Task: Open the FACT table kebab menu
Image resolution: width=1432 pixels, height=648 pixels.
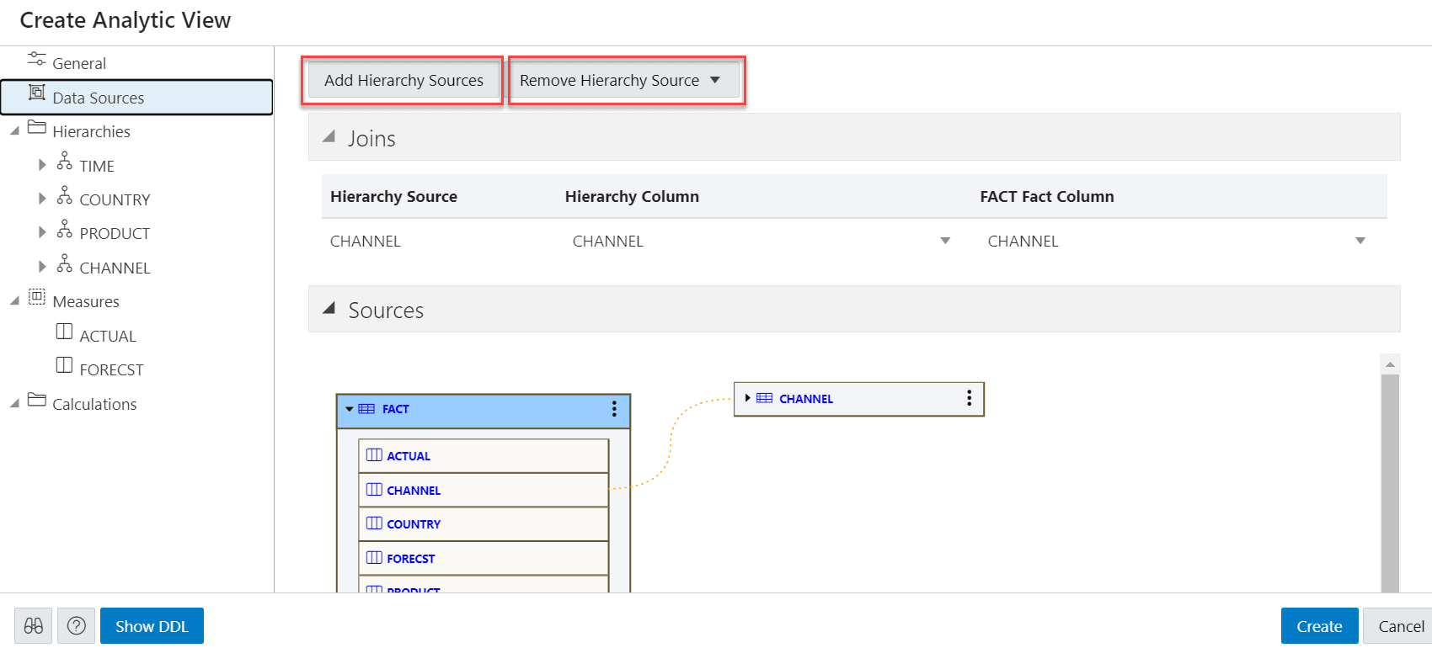Action: point(614,409)
